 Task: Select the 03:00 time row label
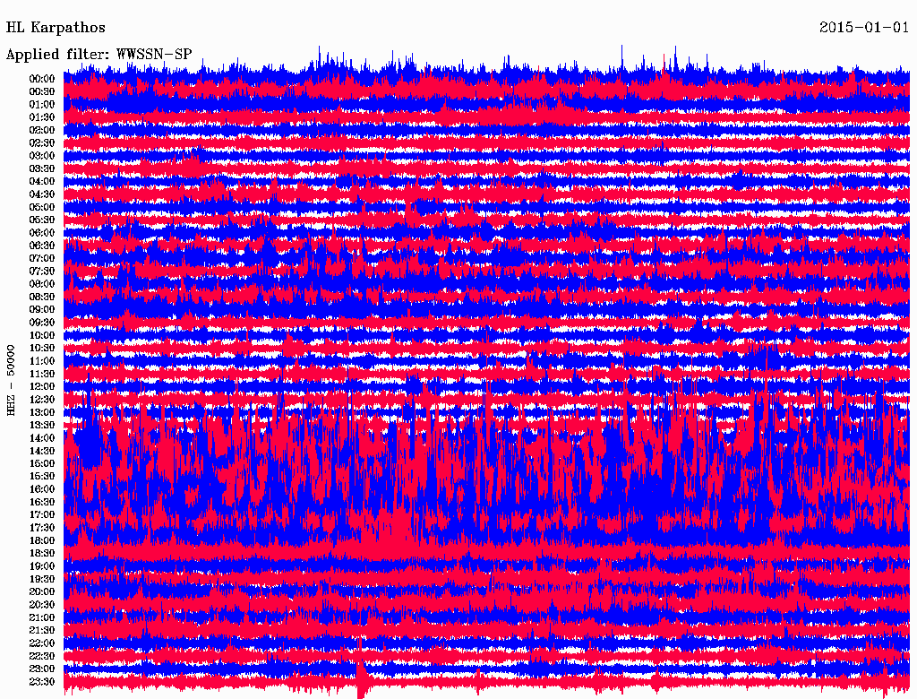coord(42,156)
